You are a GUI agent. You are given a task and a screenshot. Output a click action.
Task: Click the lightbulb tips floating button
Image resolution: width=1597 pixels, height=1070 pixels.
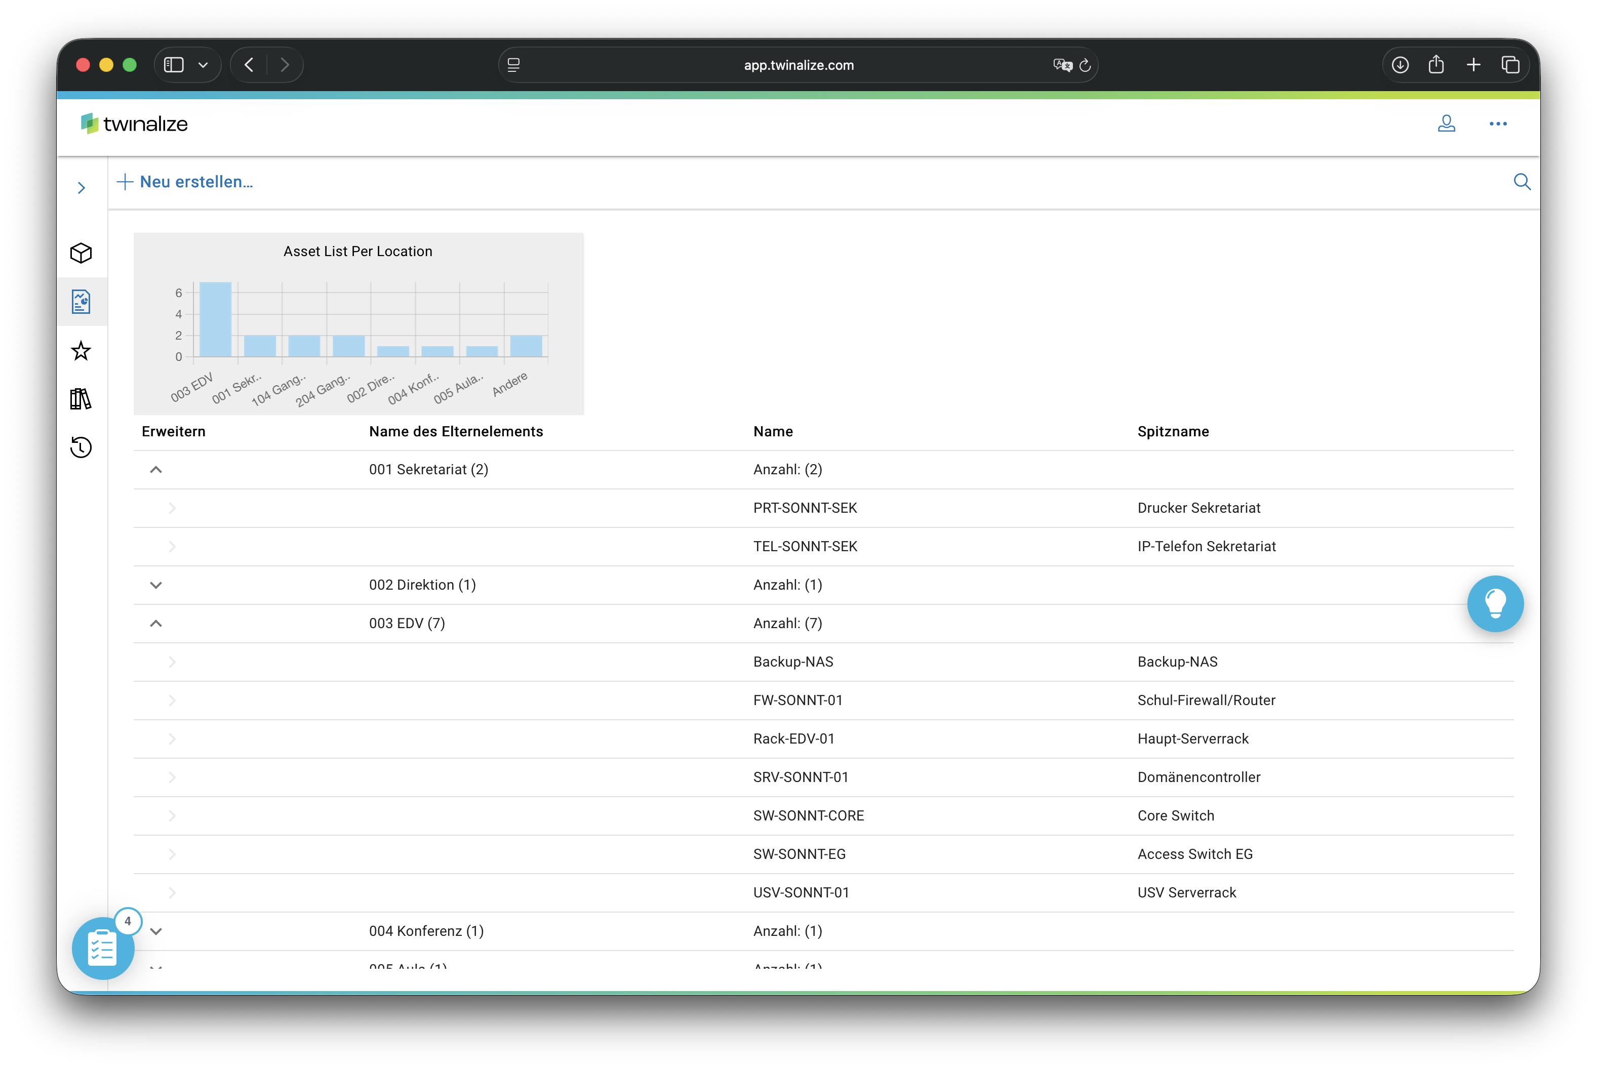(x=1495, y=604)
